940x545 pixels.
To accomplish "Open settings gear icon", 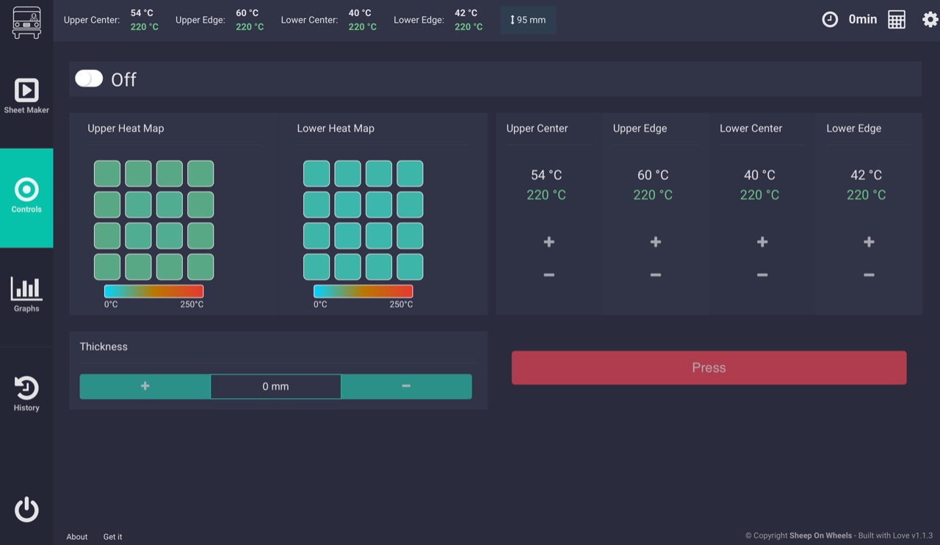I will coord(930,20).
